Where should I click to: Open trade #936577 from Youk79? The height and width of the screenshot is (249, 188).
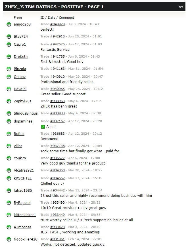(x=57, y=158)
